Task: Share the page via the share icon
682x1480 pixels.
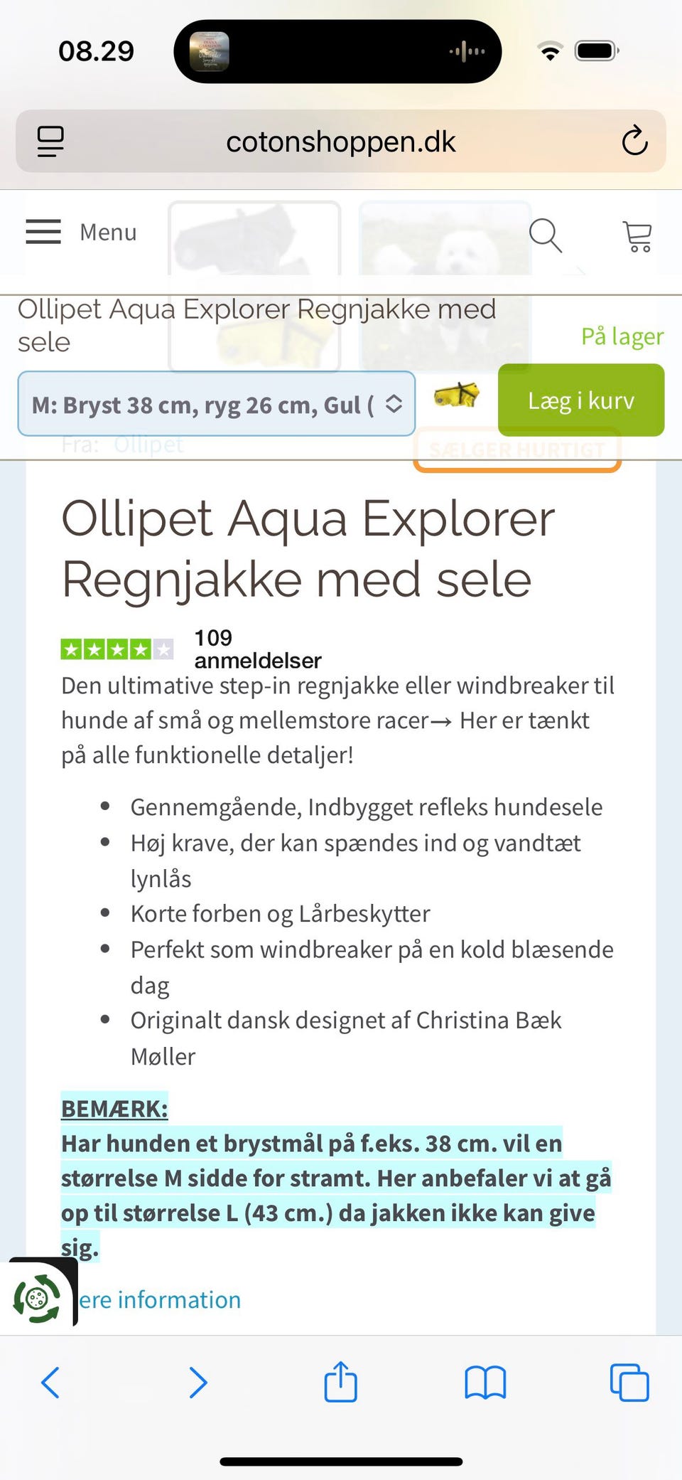Action: (341, 1383)
